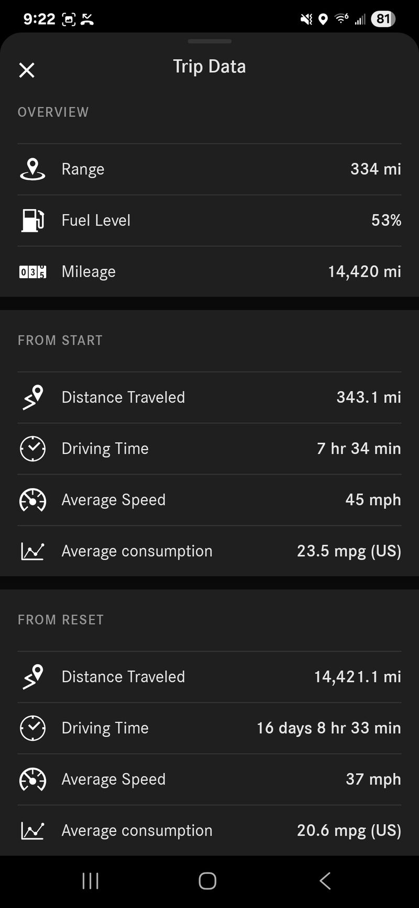This screenshot has height=908, width=419.
Task: Tap the 23.5 mpg (US) consumption value
Action: [x=349, y=551]
